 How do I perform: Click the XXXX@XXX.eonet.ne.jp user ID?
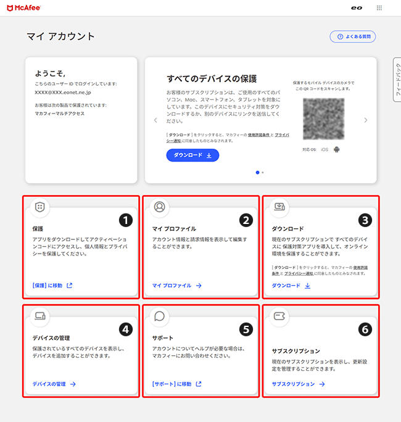pos(63,93)
